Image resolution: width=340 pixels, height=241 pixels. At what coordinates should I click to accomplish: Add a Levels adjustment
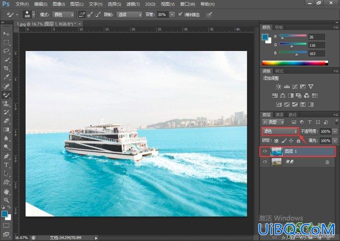click(x=286, y=87)
